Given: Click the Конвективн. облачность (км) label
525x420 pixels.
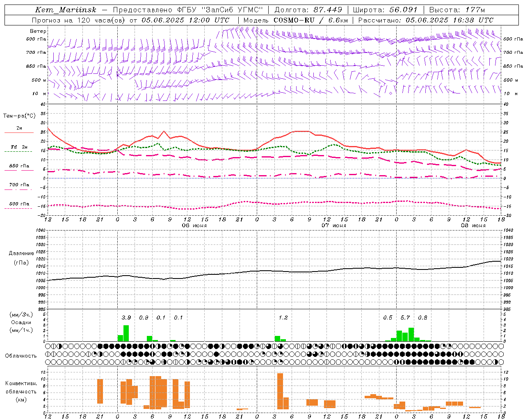Looking at the screenshot, I should tap(21, 391).
